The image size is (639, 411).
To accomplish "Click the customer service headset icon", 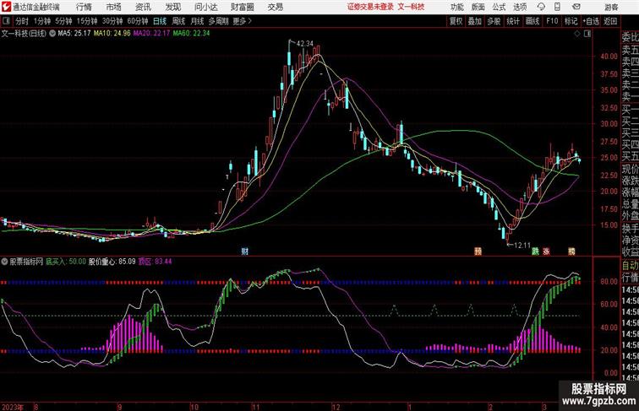I will coord(541,7).
